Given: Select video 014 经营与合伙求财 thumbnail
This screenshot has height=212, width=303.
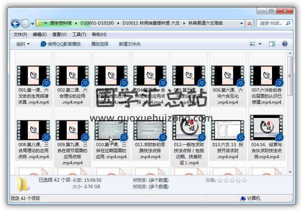Looking at the screenshot, I should click(267, 128).
